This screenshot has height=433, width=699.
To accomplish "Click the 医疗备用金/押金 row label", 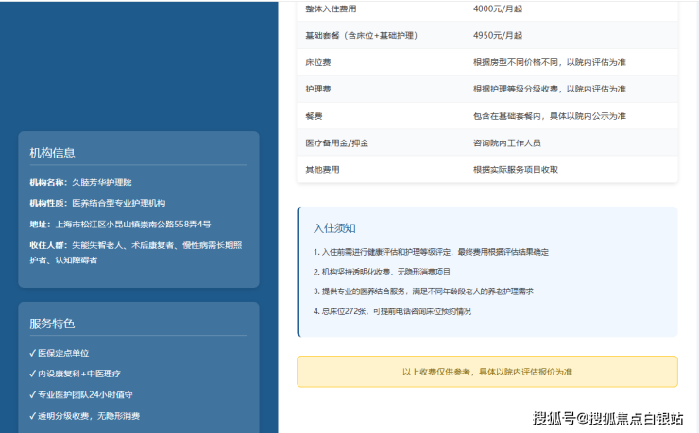I will tap(337, 143).
